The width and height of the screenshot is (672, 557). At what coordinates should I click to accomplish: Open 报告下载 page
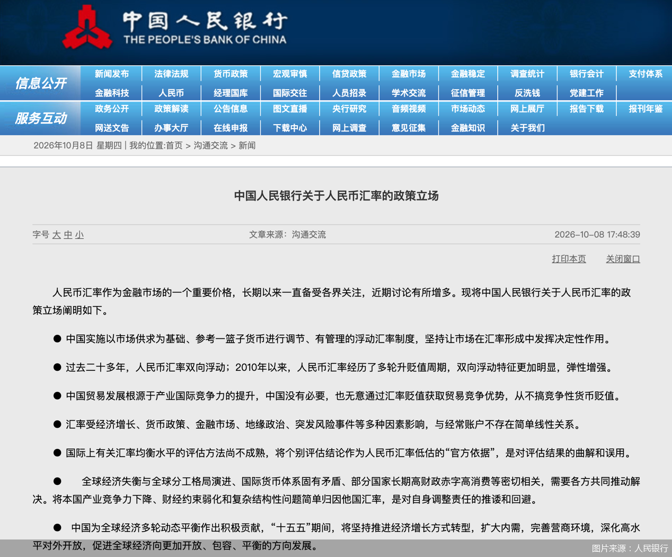[x=587, y=109]
